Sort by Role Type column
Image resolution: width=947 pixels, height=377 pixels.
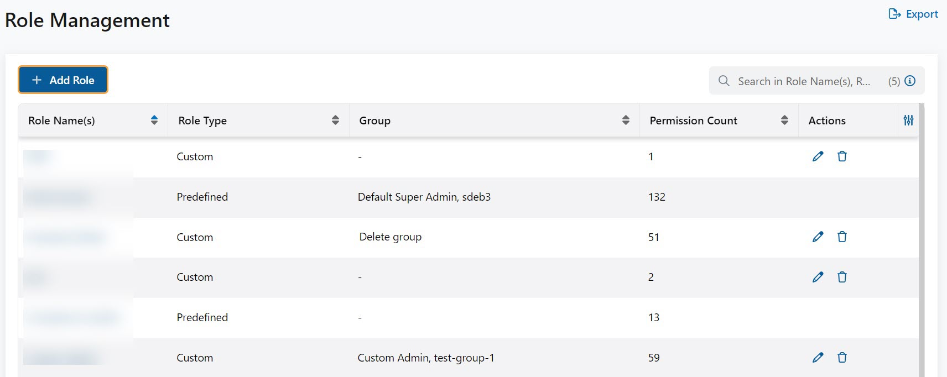click(335, 121)
